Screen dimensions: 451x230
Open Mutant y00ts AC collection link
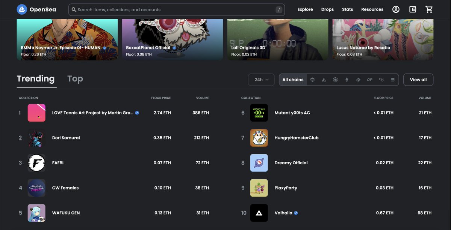click(x=292, y=113)
